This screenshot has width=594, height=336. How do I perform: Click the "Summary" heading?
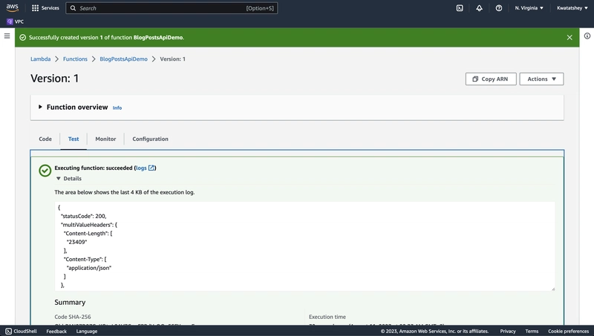tap(70, 303)
